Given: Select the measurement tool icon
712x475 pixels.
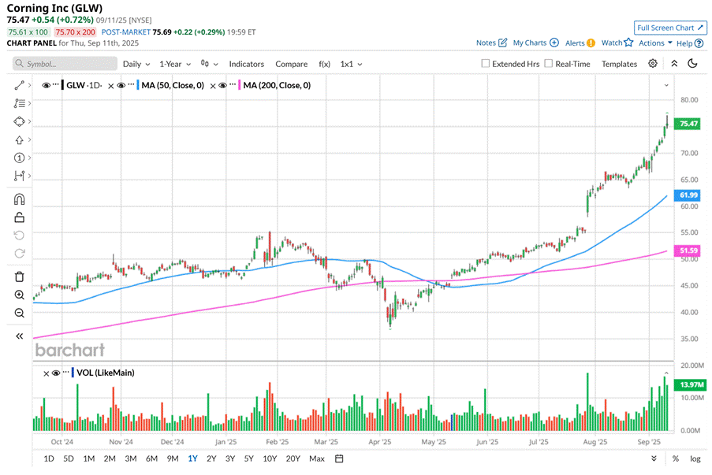Looking at the screenshot, I should coord(19,176).
